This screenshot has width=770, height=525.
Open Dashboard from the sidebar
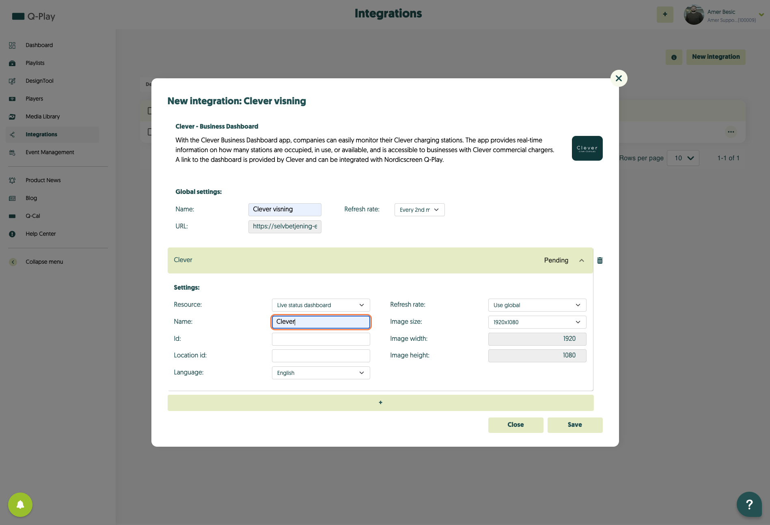[x=39, y=45]
